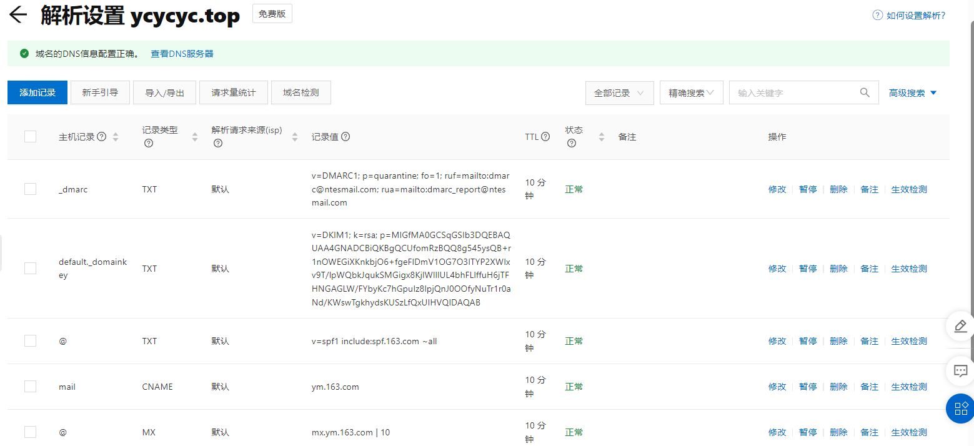Select all records with the header checkbox
974x446 pixels.
[x=30, y=136]
